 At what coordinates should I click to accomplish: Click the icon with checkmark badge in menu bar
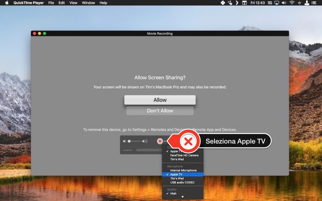coord(230,3)
